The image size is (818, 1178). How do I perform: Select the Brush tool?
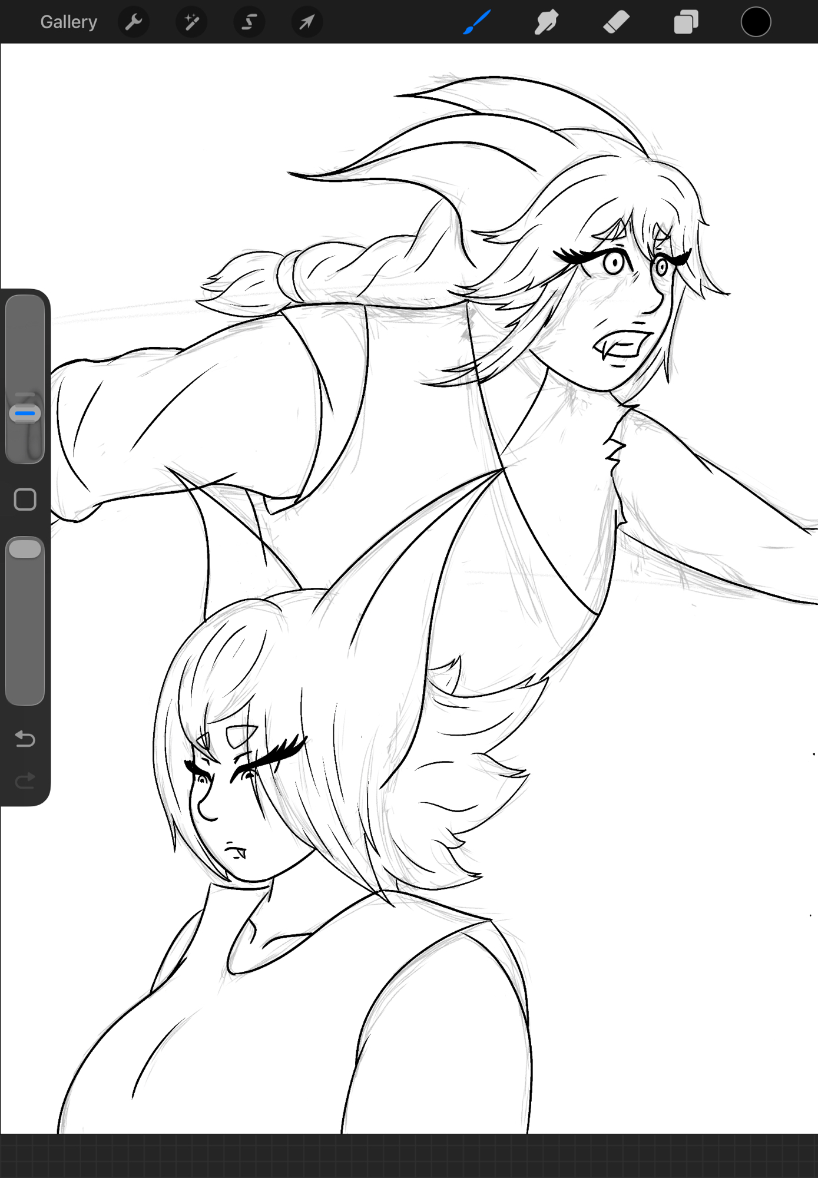click(x=476, y=22)
